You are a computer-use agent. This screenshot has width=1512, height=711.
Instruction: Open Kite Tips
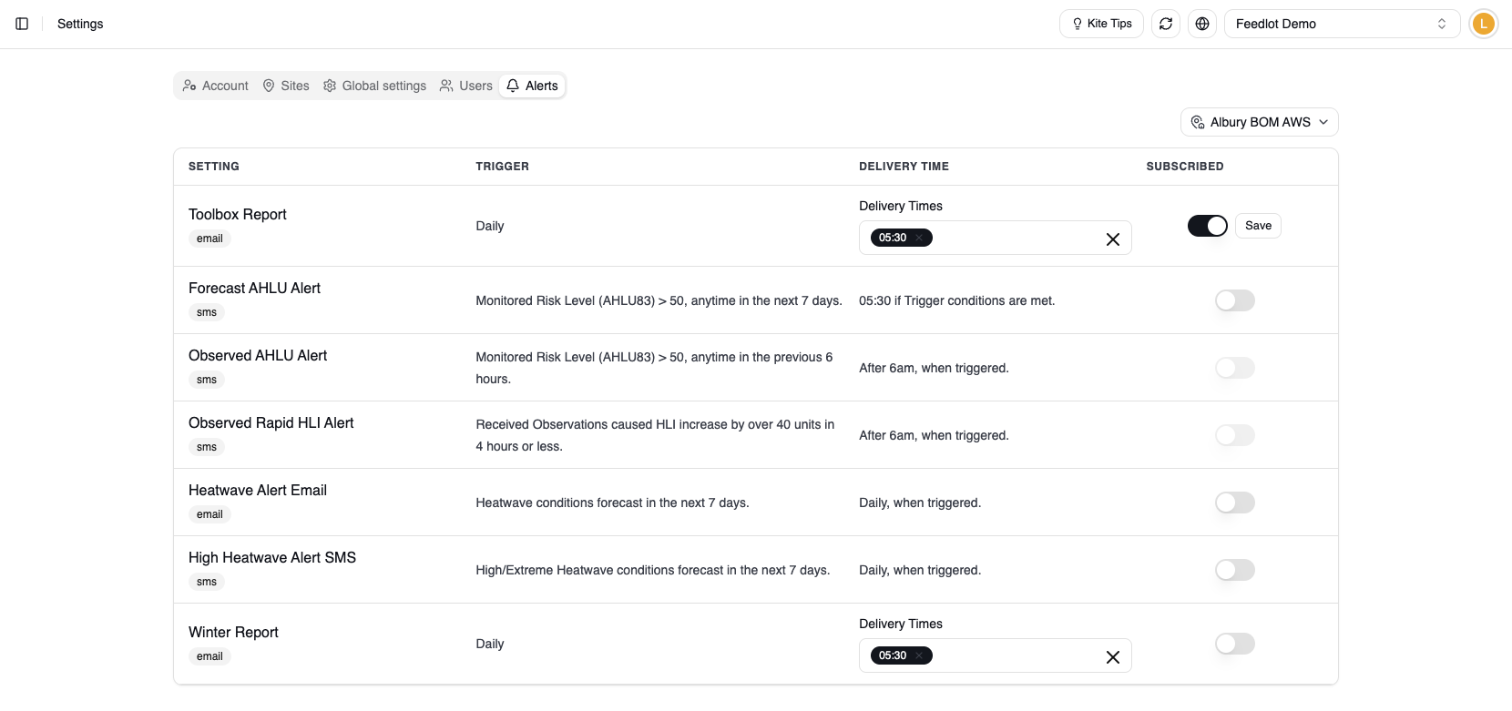[x=1101, y=24]
